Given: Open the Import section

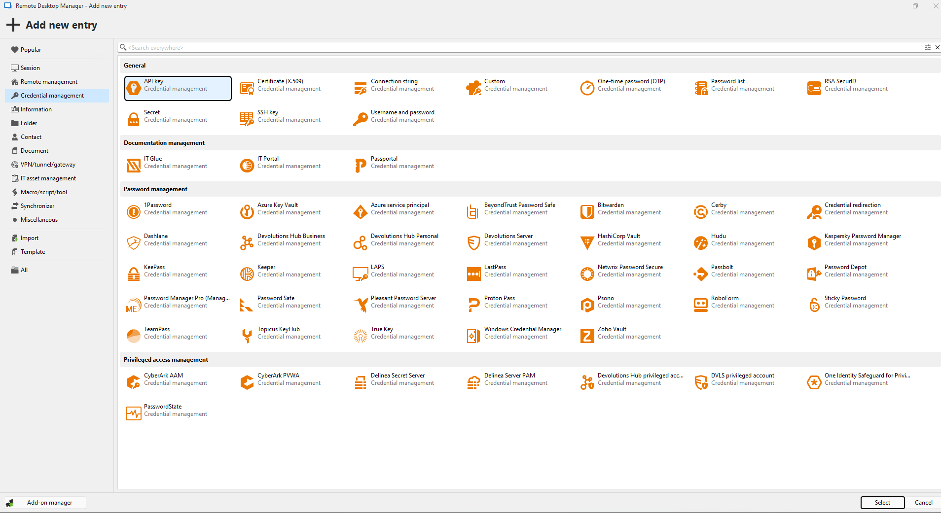Looking at the screenshot, I should point(57,238).
